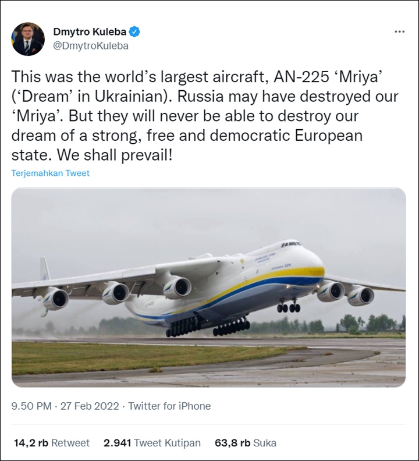Click the 27 Feb 2022 date
This screenshot has height=461, width=419.
(x=90, y=406)
